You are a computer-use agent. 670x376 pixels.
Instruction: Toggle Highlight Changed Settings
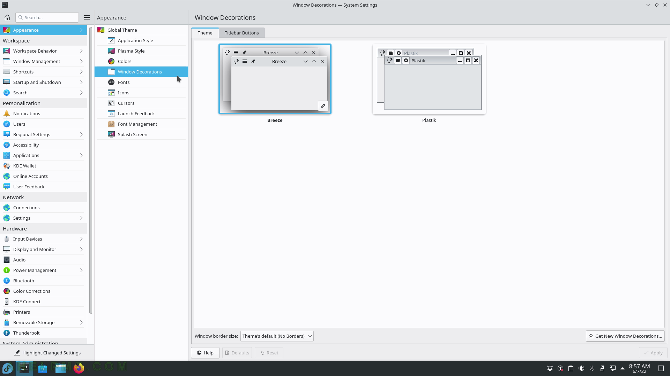tap(47, 353)
